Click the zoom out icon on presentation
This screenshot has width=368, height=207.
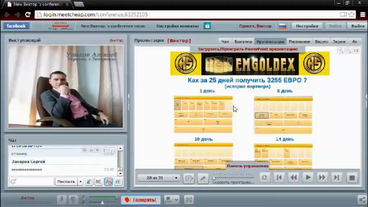tap(348, 51)
